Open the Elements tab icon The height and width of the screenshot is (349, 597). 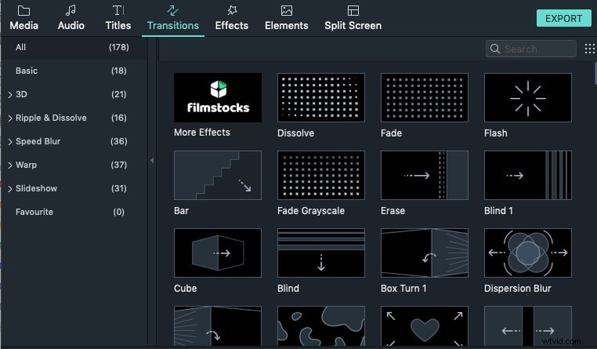(x=286, y=11)
